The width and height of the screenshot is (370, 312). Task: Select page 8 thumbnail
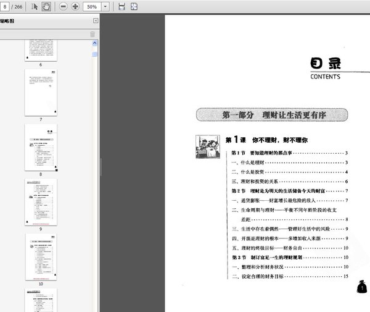[x=41, y=147]
